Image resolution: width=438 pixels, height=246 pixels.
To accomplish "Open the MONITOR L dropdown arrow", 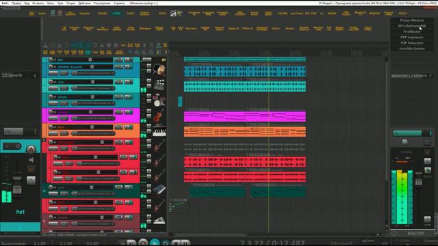I will click(430, 76).
